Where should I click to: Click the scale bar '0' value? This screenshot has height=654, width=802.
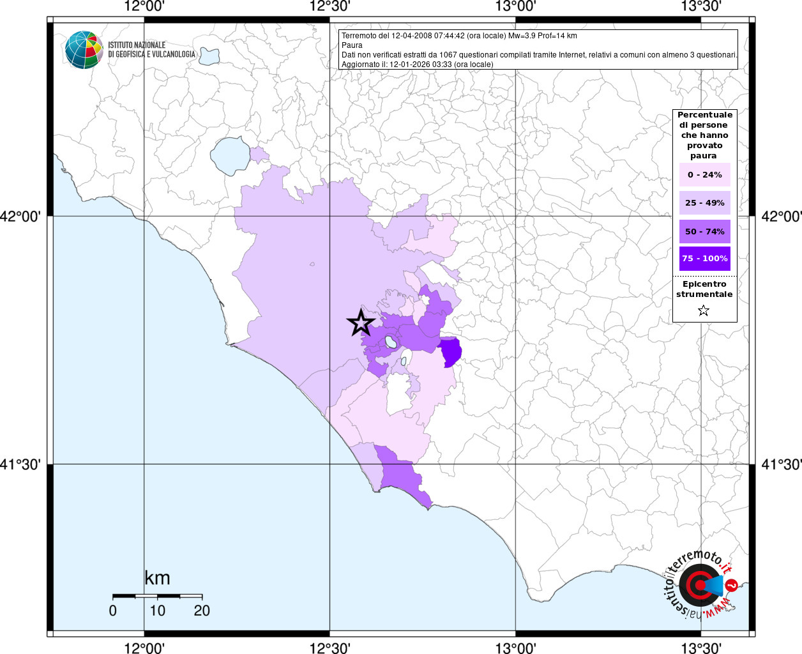(113, 611)
